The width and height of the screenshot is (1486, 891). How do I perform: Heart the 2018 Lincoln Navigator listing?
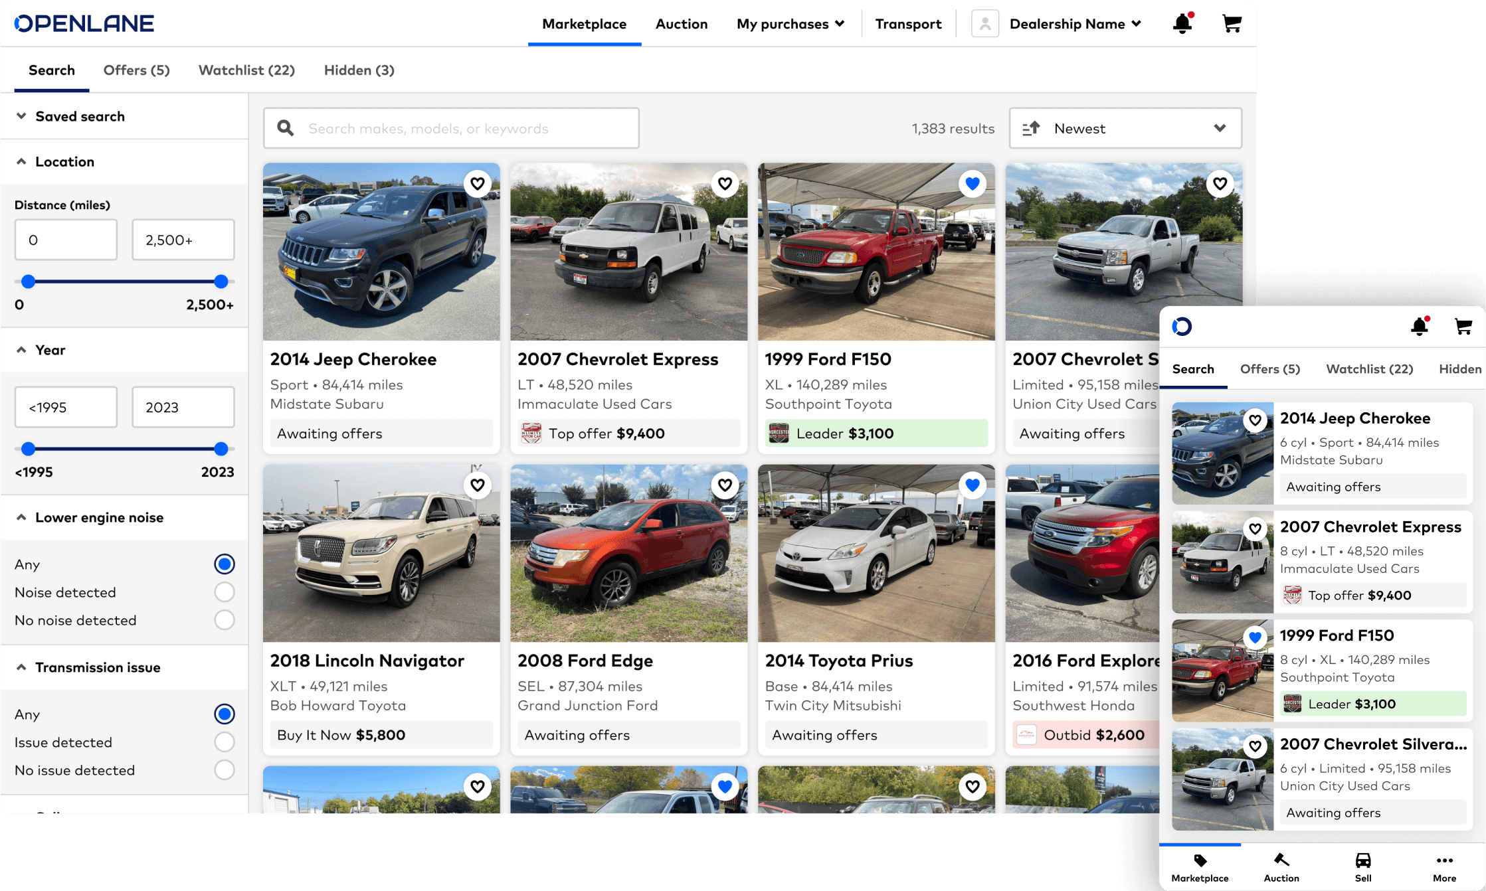pyautogui.click(x=477, y=485)
